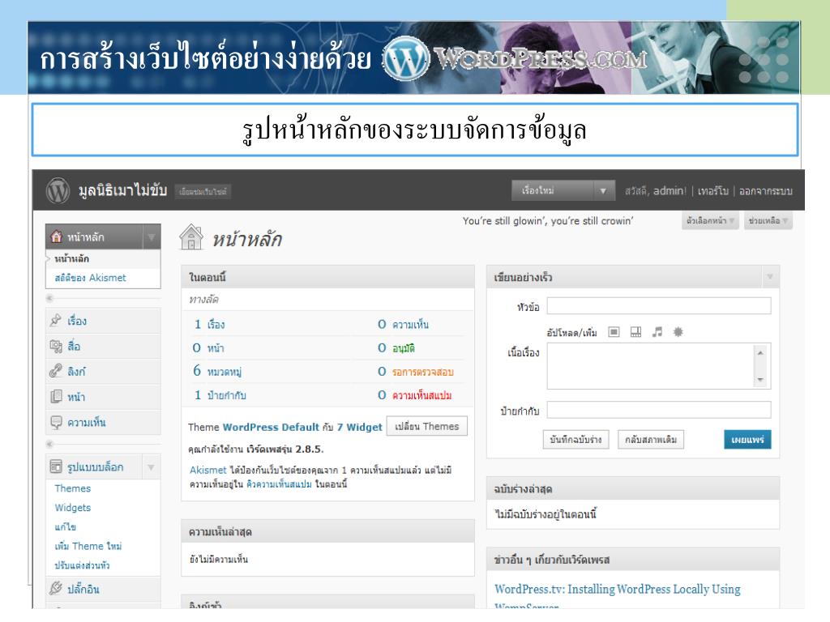The width and height of the screenshot is (830, 622).
Task: Click the add image icon in QuickPress
Action: coord(614,332)
